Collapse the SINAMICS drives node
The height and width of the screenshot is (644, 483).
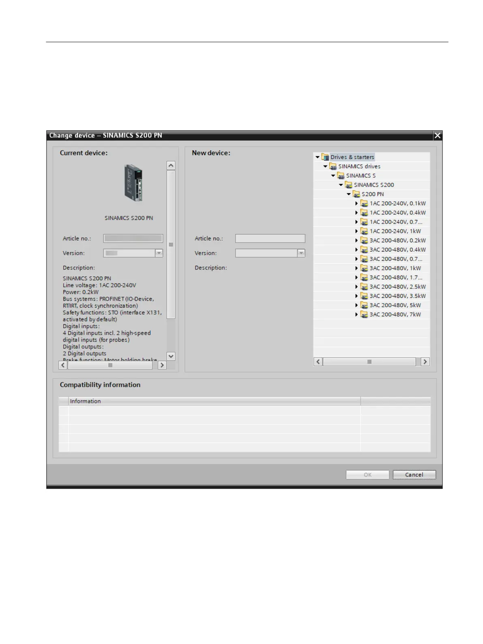(325, 166)
